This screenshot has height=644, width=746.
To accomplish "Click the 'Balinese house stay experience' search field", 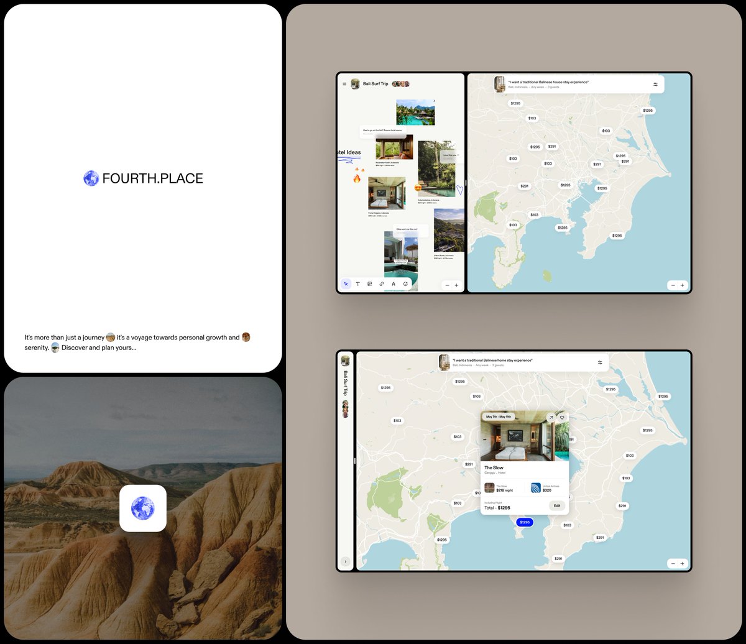I will [579, 85].
